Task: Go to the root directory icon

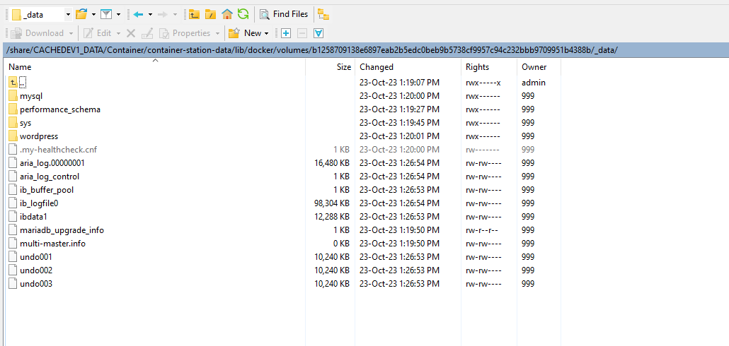Action: click(x=210, y=14)
